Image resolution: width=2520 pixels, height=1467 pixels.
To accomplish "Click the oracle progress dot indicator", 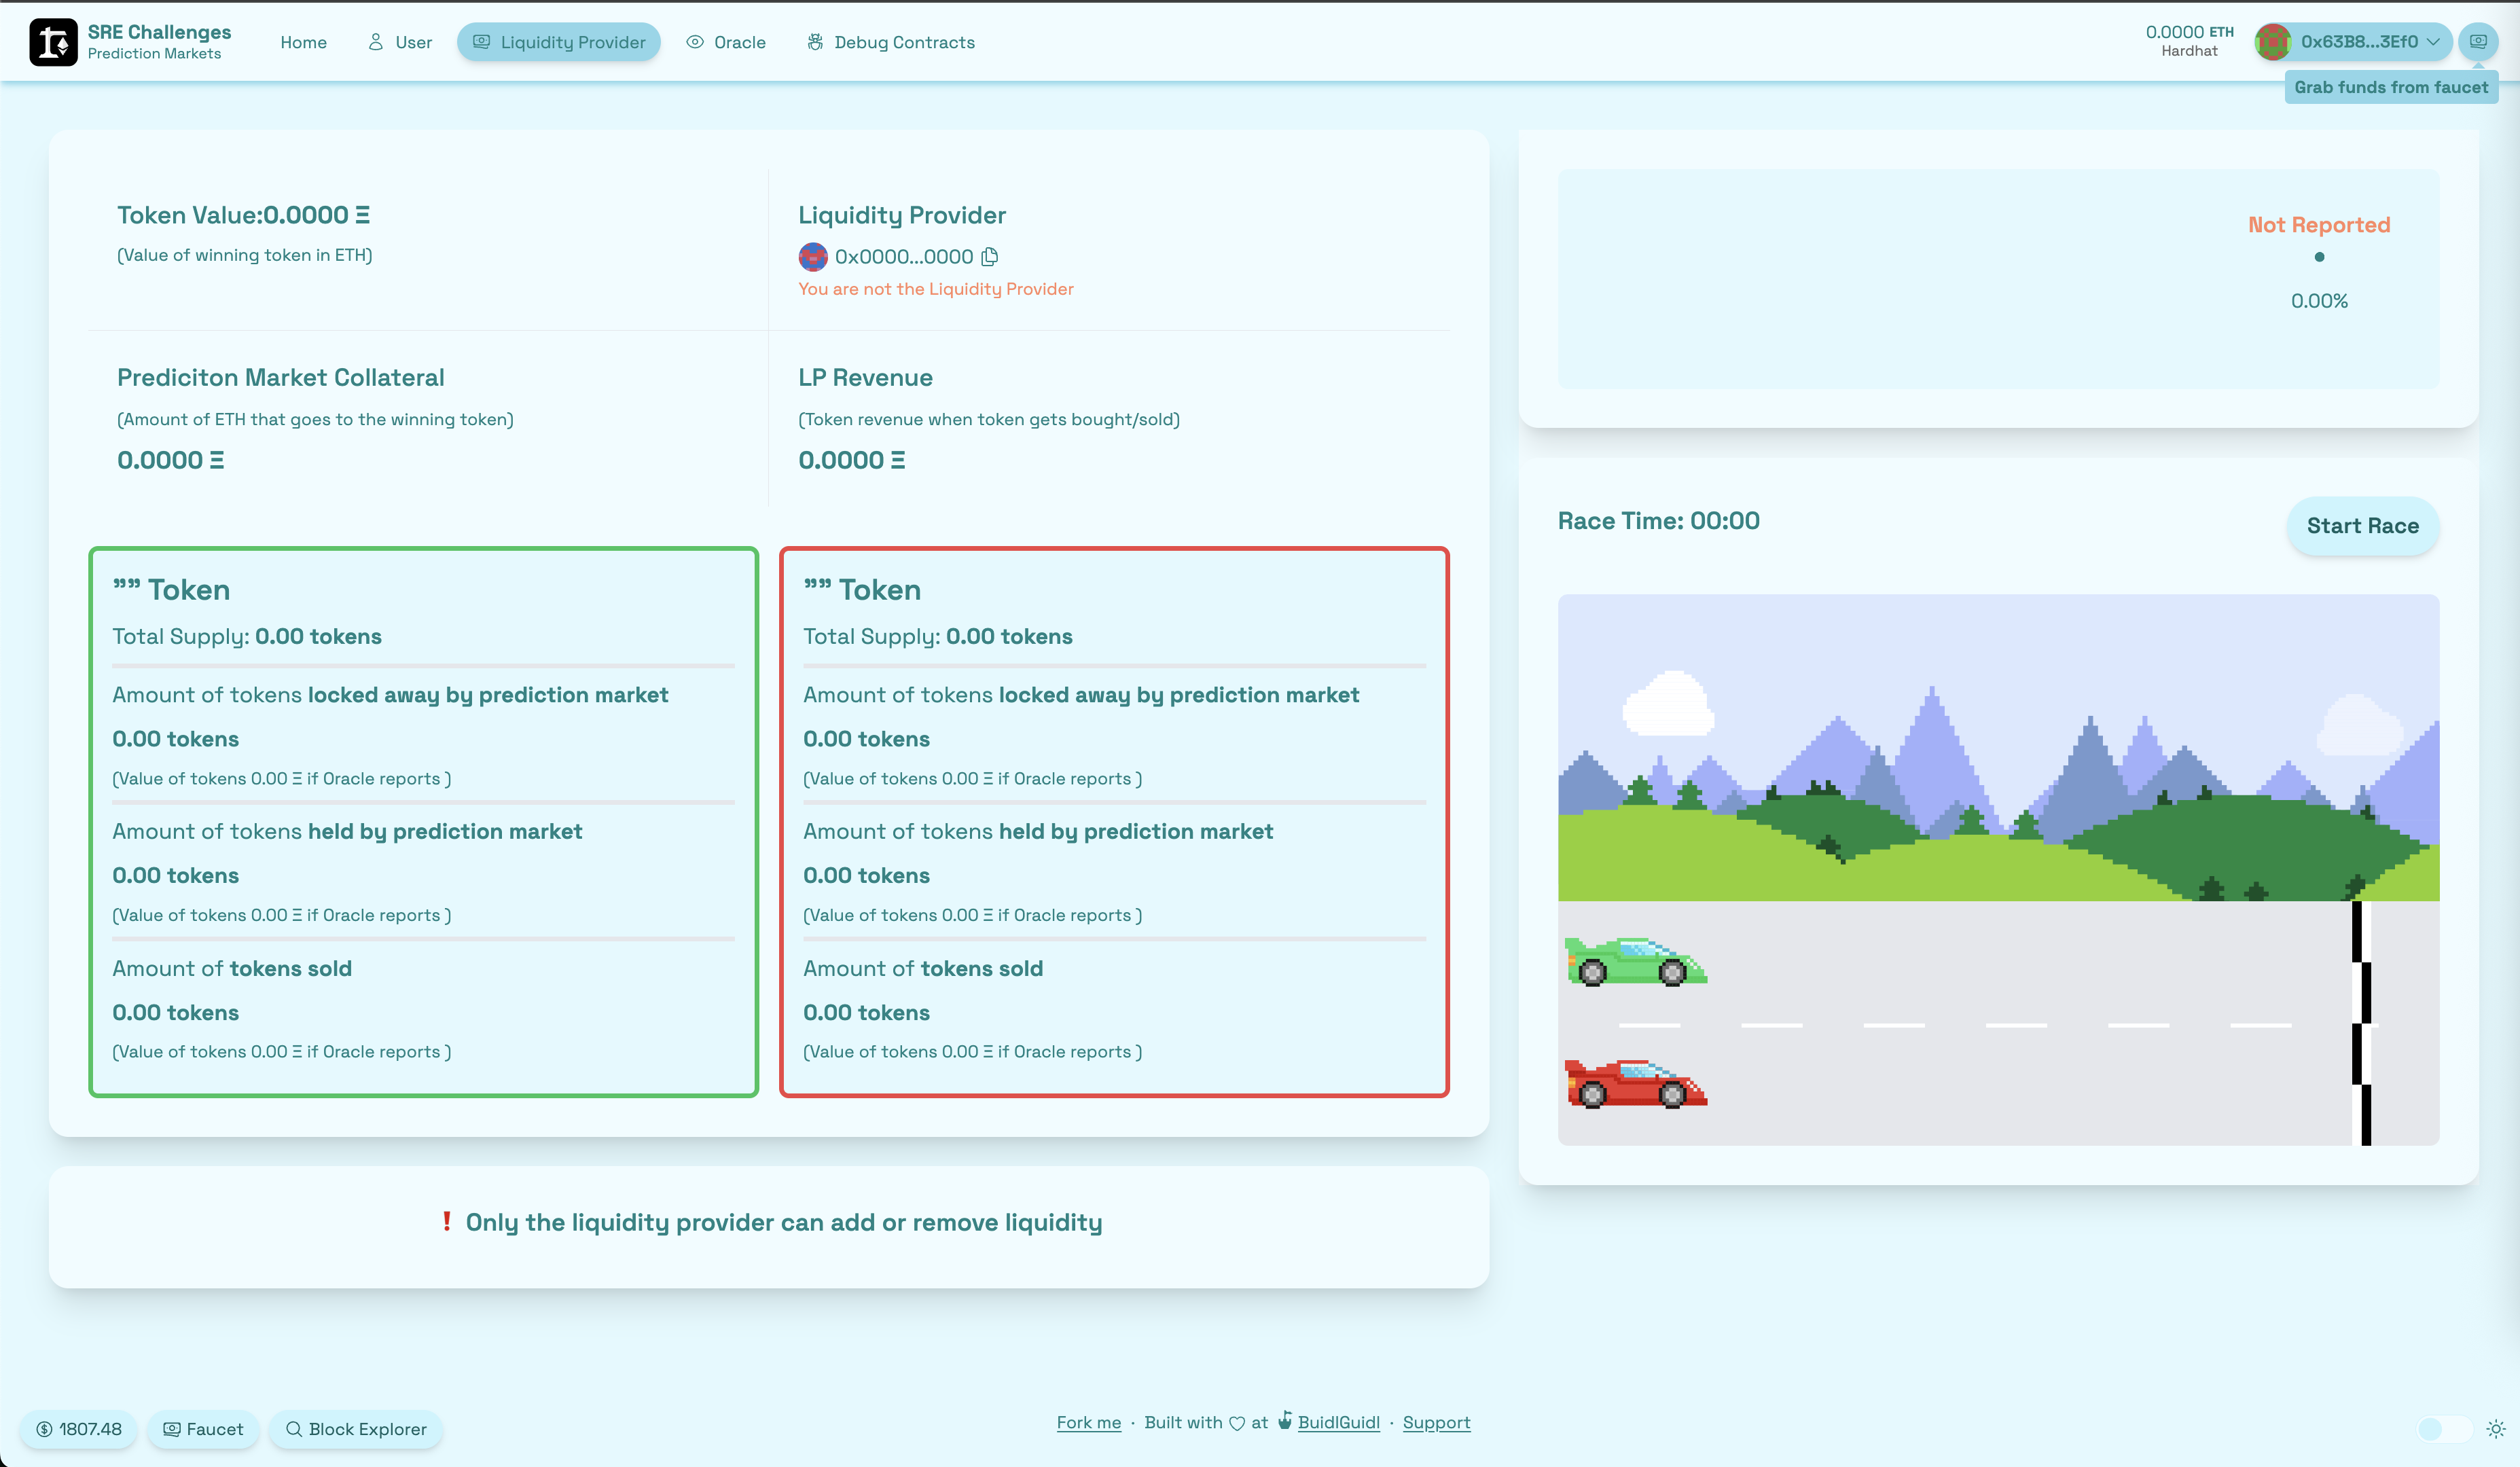I will (x=2319, y=257).
